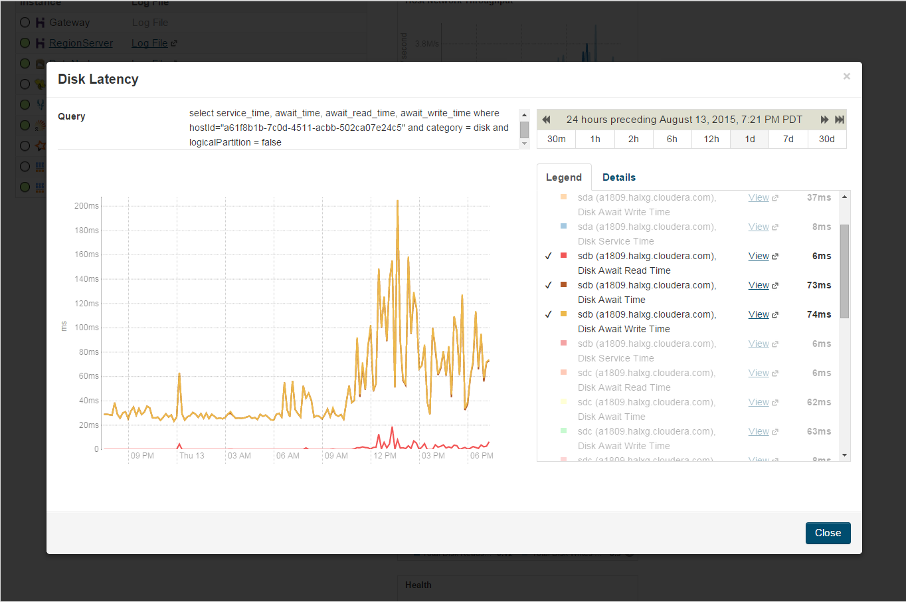Open View link for sda Disk Service Time
Screen dimensions: 906x602
point(759,227)
